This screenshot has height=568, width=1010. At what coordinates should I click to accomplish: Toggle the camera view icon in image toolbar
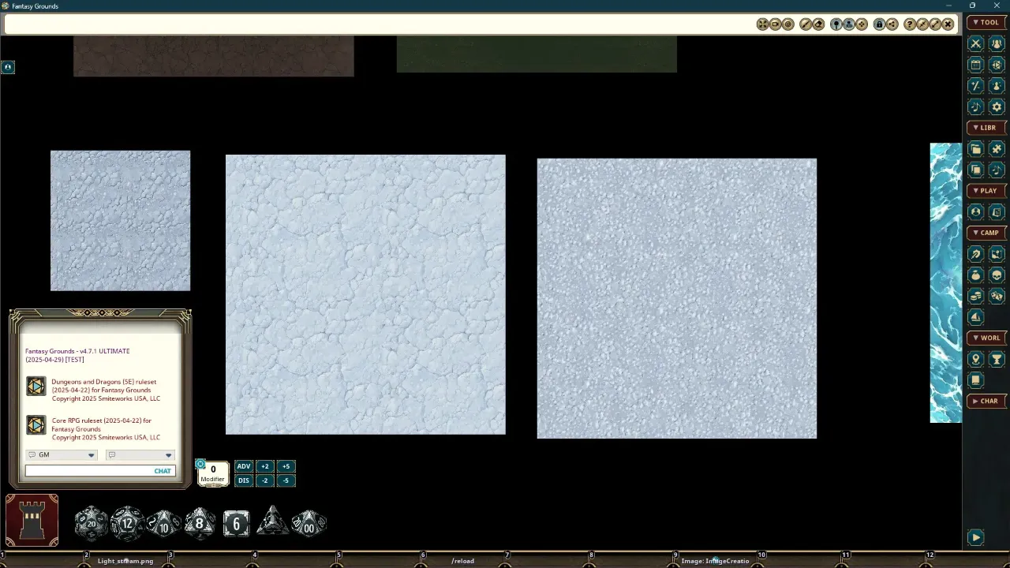pyautogui.click(x=775, y=24)
